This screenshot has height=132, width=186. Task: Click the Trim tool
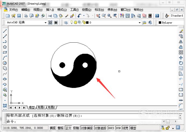[x=181, y=79]
